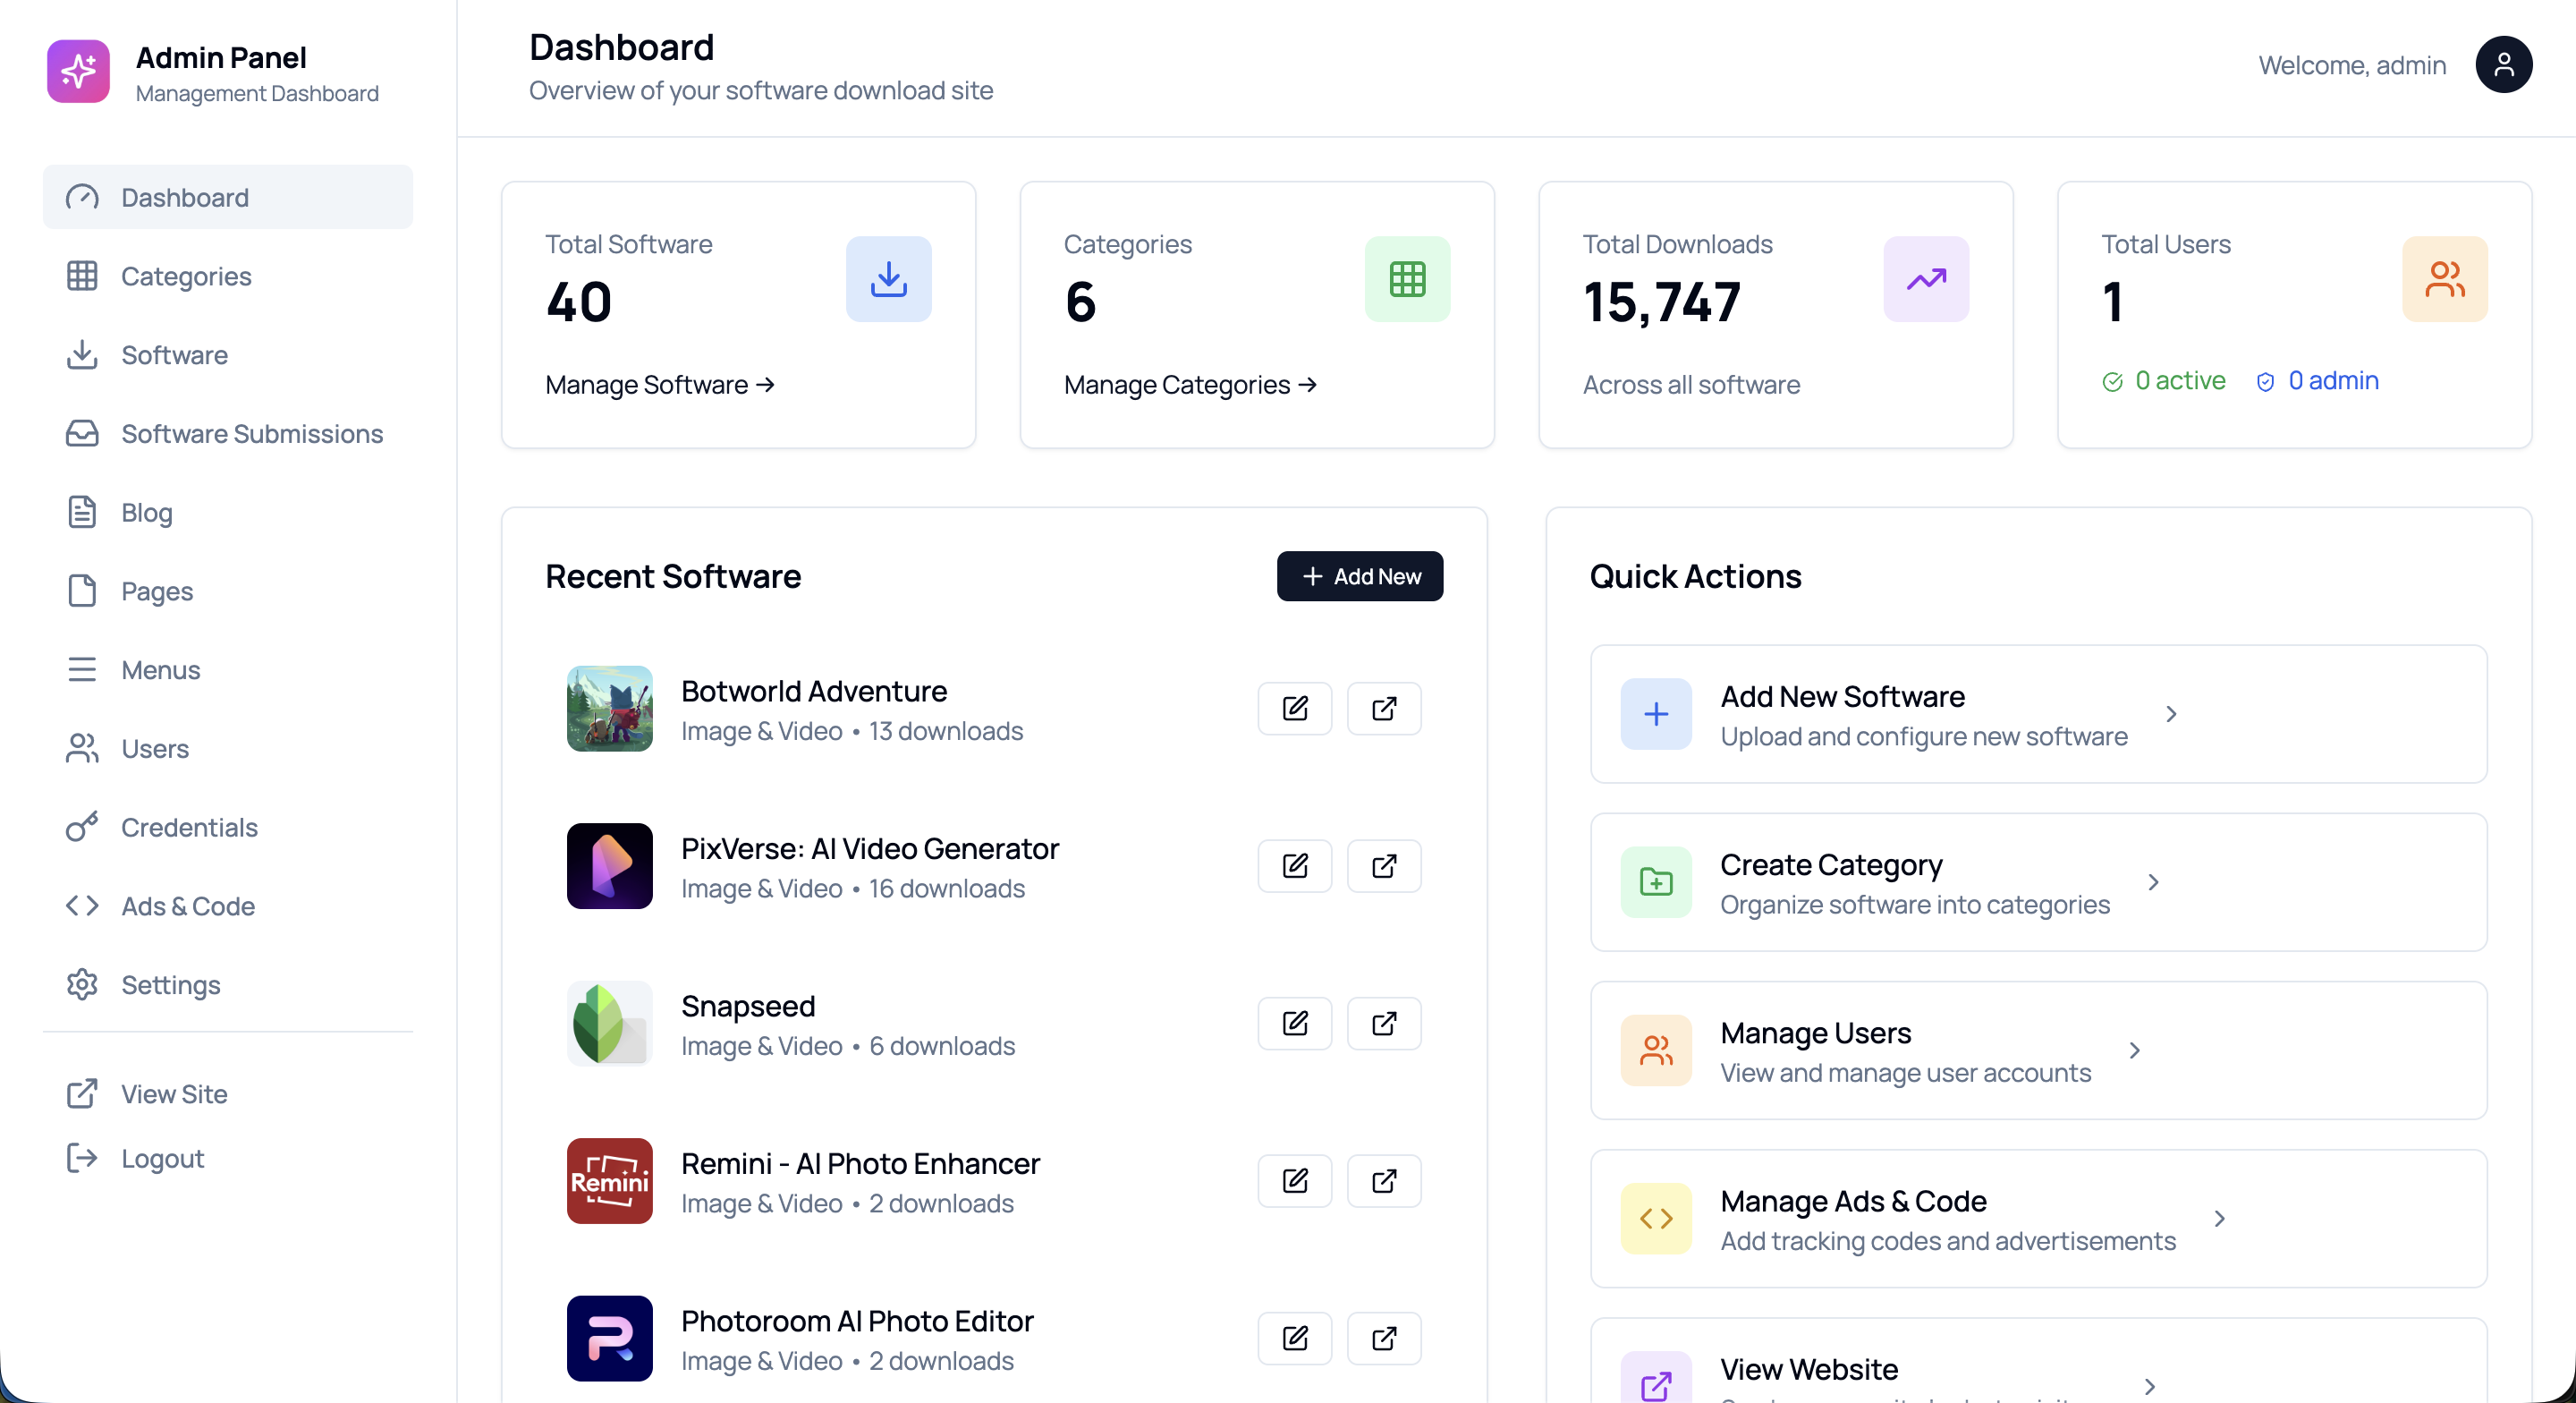Click the Botworld Adventure thumbnail image
Image resolution: width=2576 pixels, height=1403 pixels.
pos(609,709)
